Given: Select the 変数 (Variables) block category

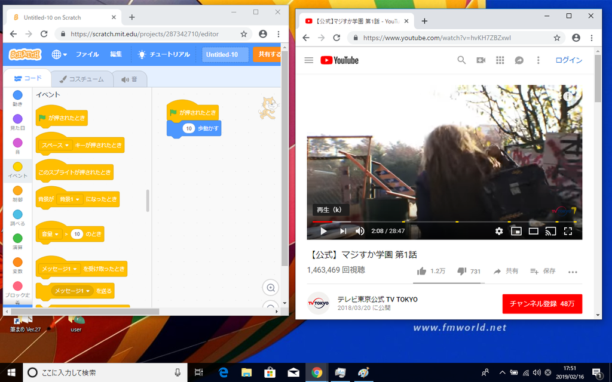Looking at the screenshot, I should point(17,265).
